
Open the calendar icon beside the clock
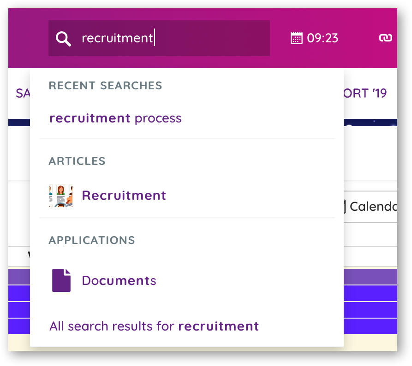point(296,38)
